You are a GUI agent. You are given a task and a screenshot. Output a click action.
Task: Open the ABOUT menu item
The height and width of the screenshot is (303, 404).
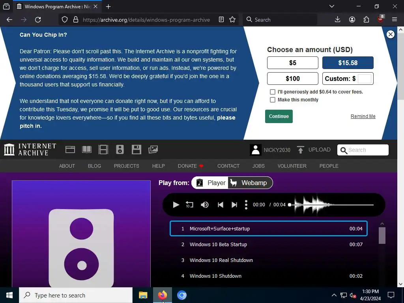pos(67,166)
